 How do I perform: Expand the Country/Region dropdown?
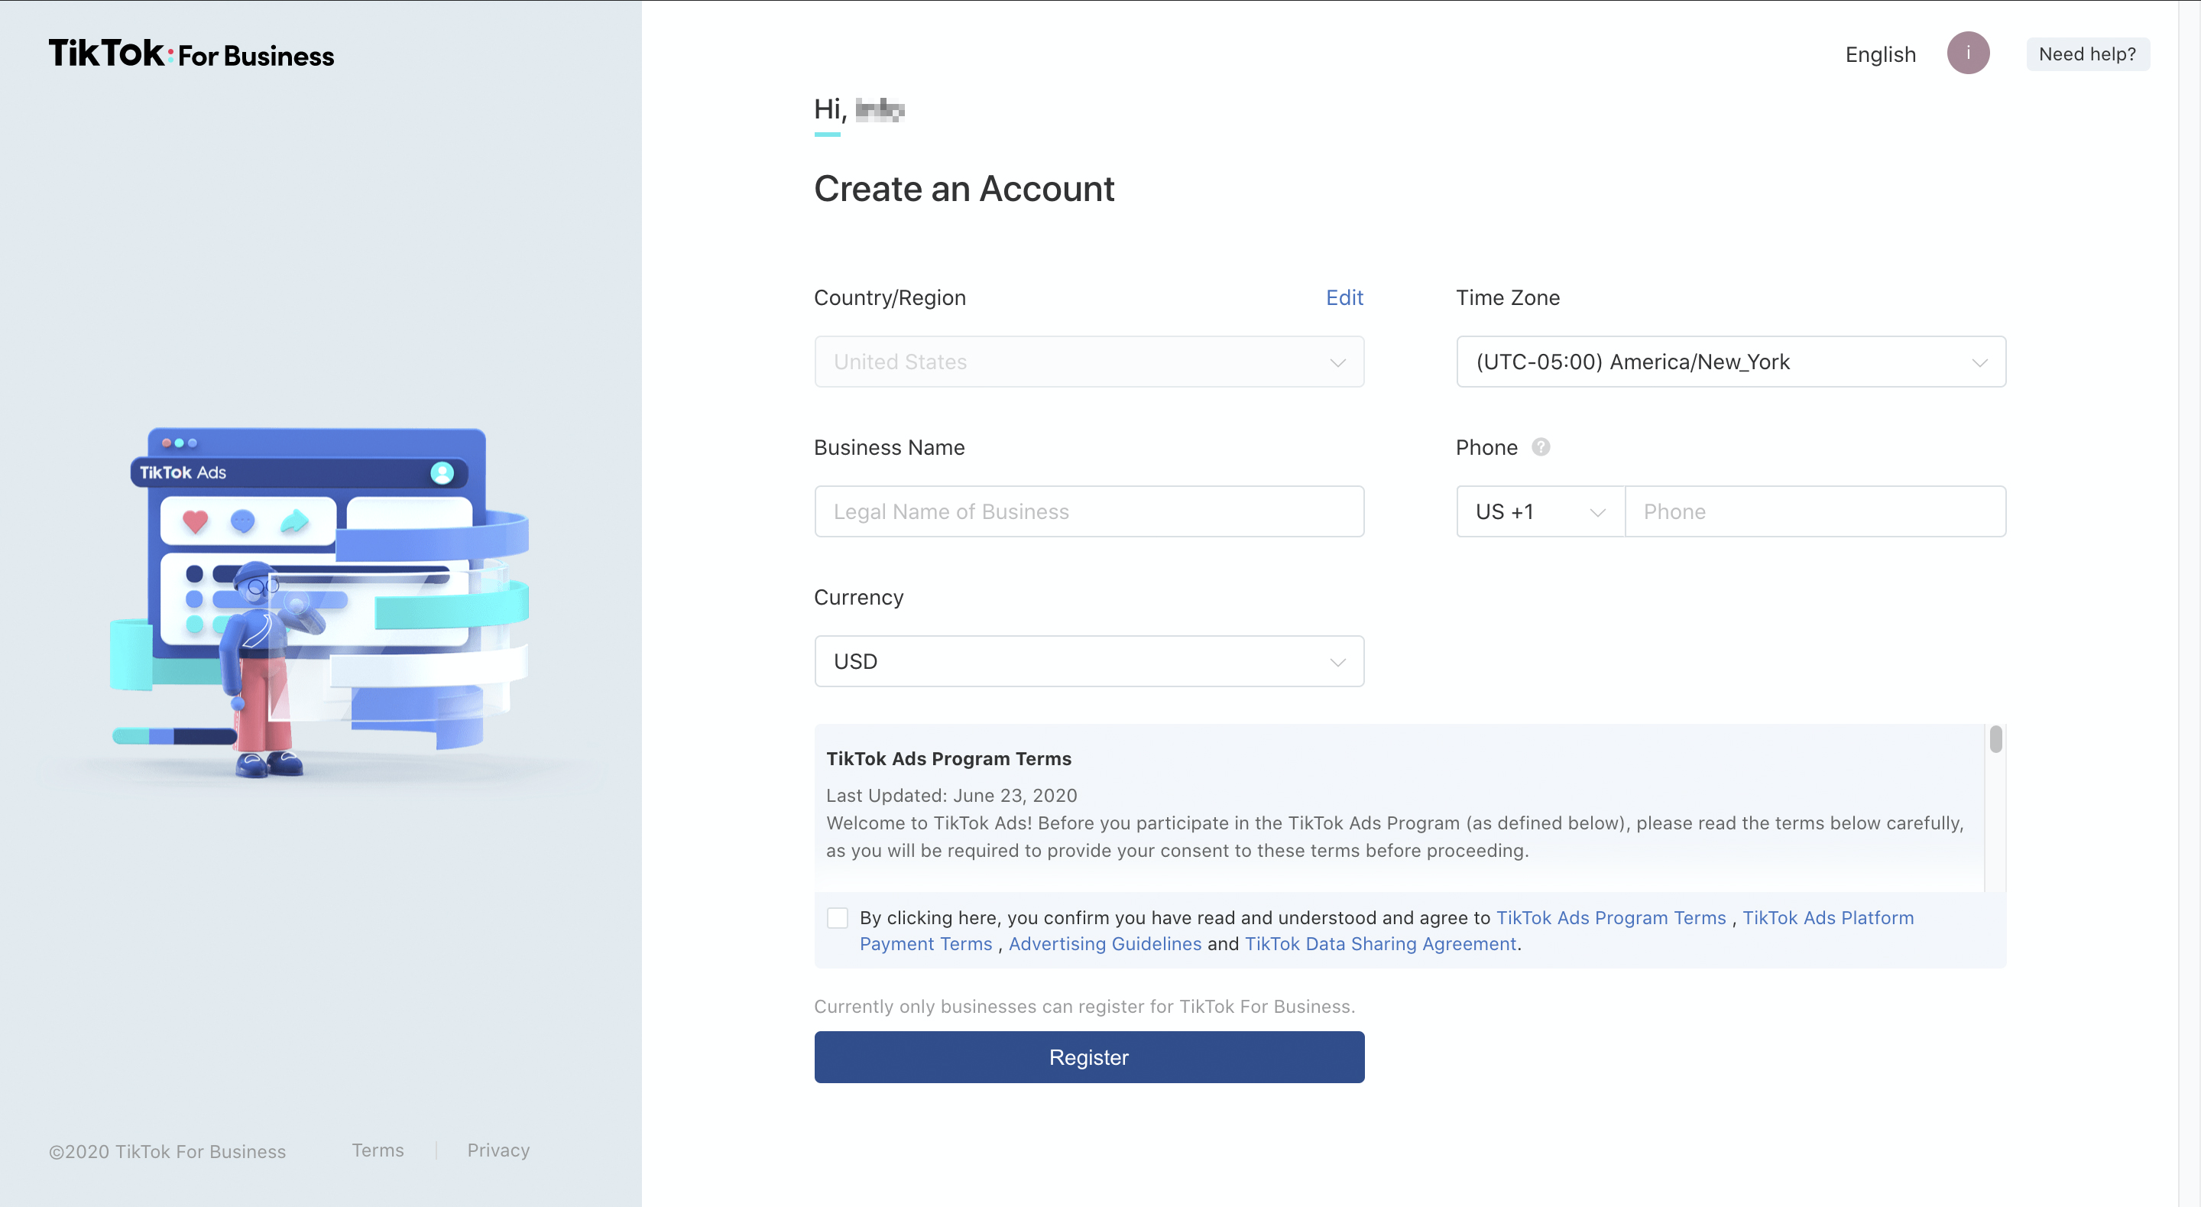1089,362
